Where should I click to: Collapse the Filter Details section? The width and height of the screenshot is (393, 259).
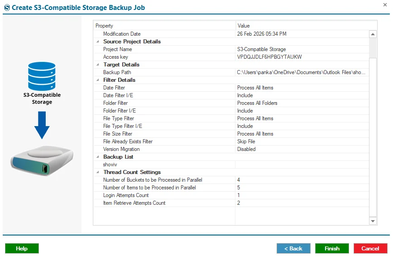pos(98,80)
